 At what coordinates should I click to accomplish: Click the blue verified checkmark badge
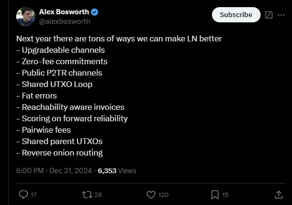coord(95,11)
